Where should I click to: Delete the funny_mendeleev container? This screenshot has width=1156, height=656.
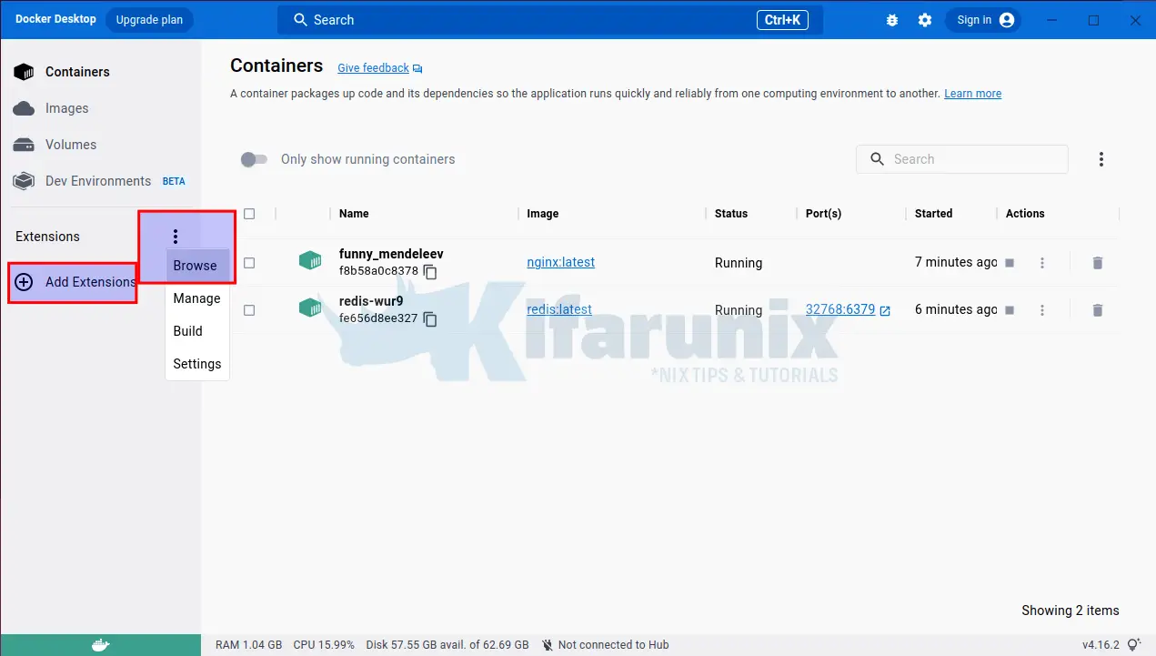click(1097, 263)
